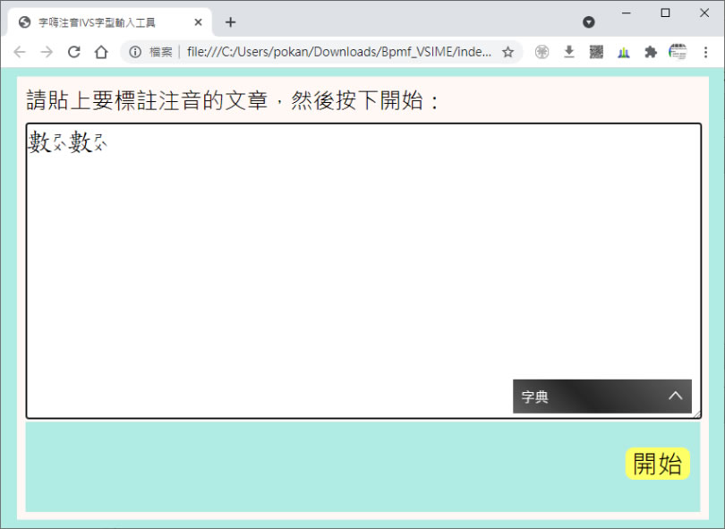Open the Extensions puzzle menu

(x=651, y=52)
